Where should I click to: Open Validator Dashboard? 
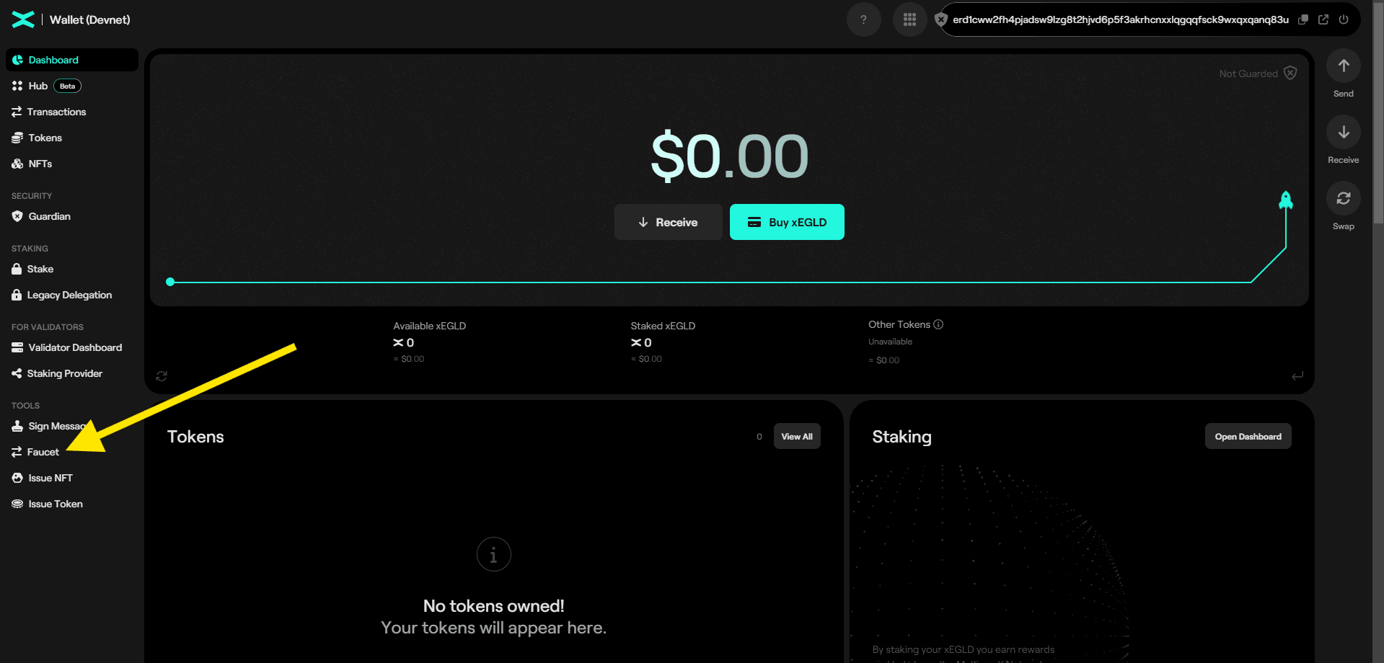pyautogui.click(x=72, y=347)
